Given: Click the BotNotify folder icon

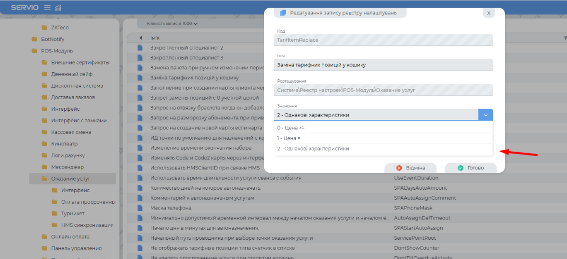Looking at the screenshot, I should (35, 39).
